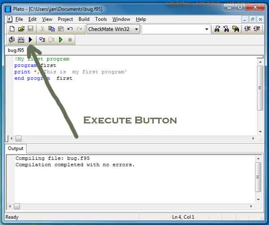Cut selection with the scissors icon

[42, 29]
